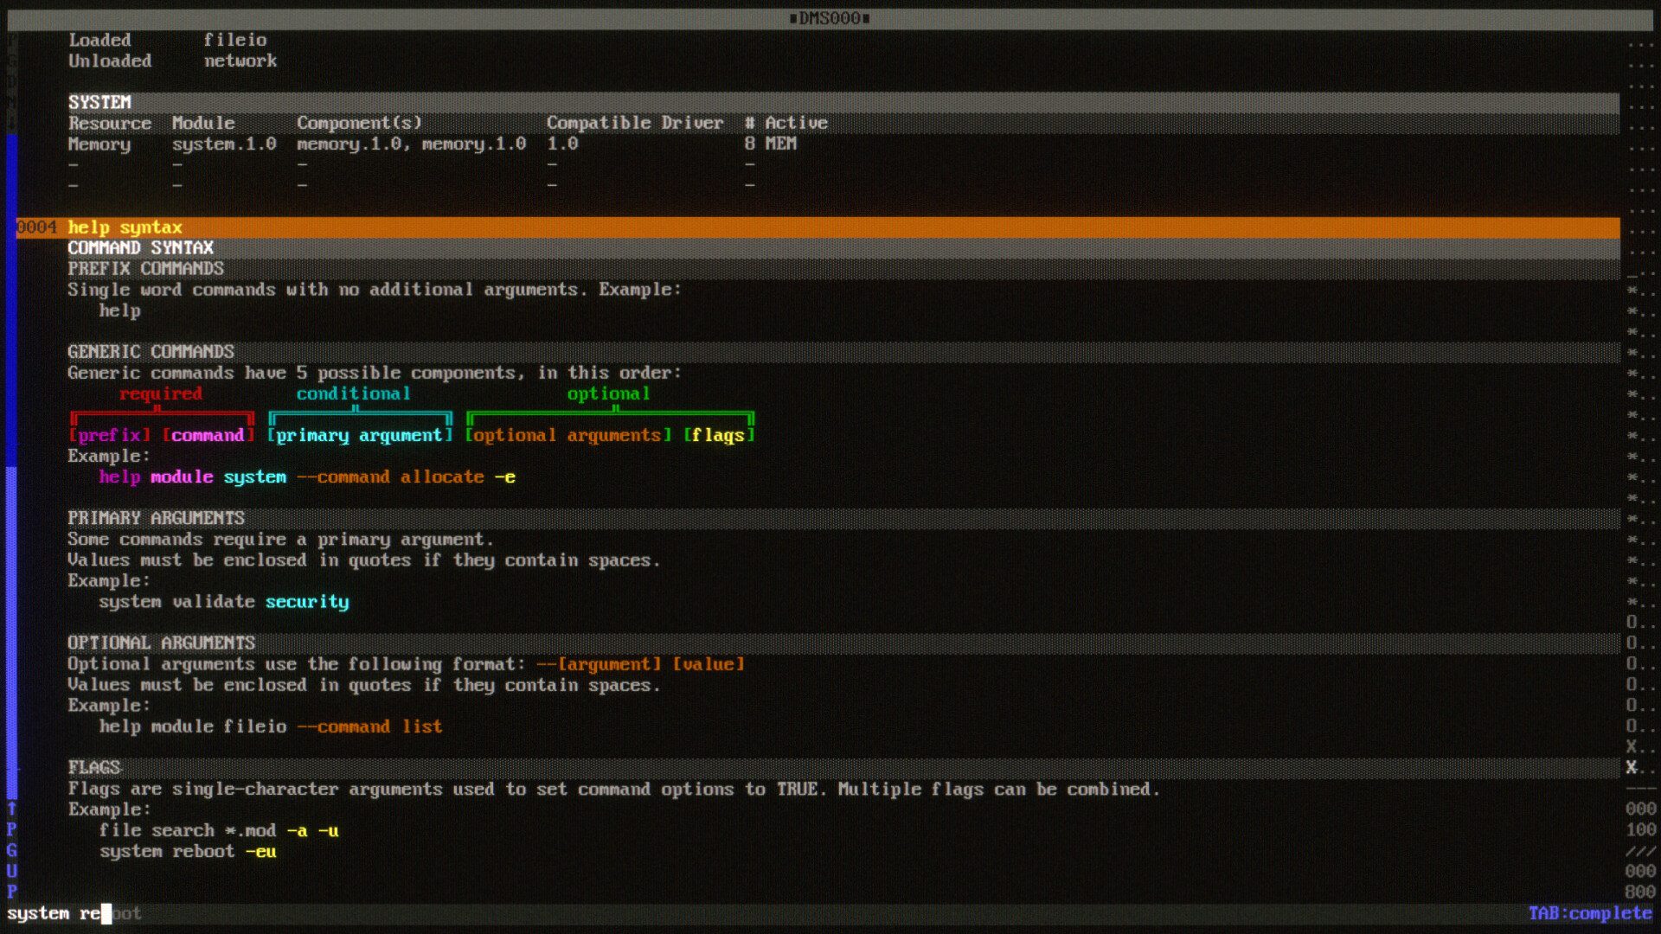Select the highlighted 'help syntax' history line
The height and width of the screenshot is (934, 1661).
click(x=125, y=227)
